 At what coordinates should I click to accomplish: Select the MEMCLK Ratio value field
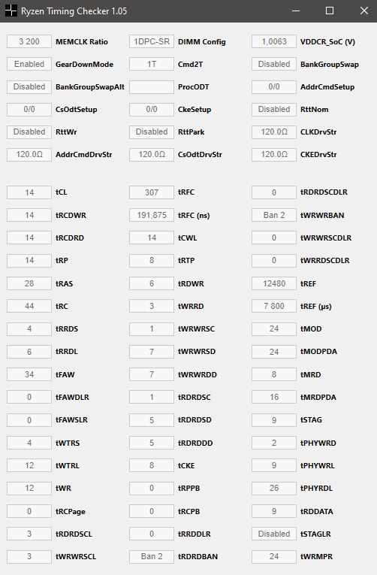[29, 41]
